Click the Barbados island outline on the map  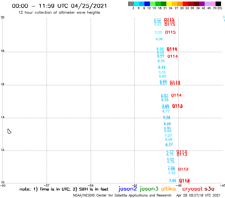(9, 131)
